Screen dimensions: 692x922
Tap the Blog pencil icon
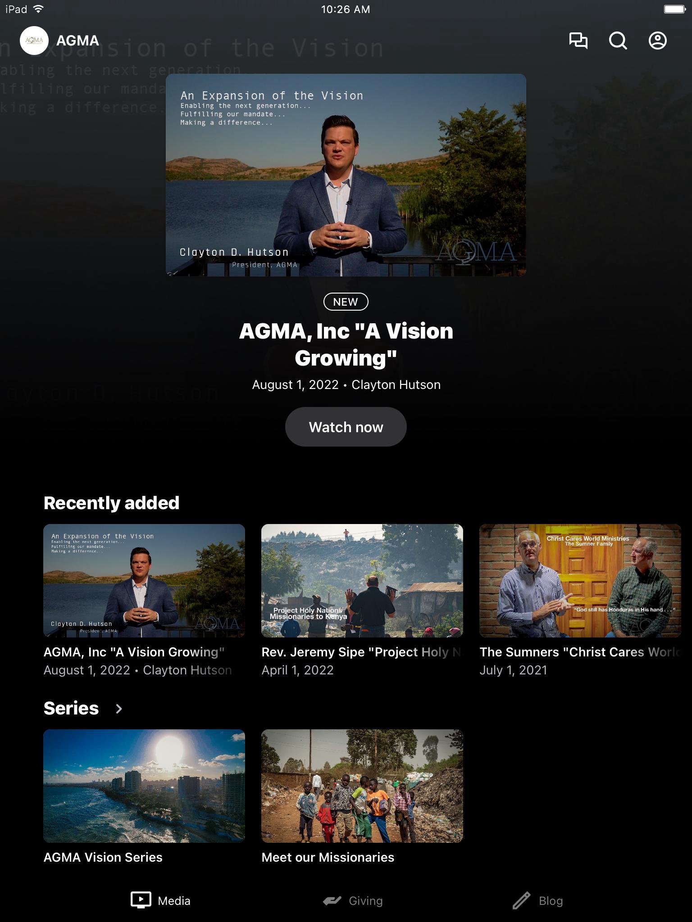[521, 900]
